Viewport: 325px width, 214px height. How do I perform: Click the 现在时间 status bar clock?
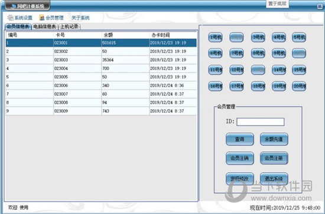285,208
